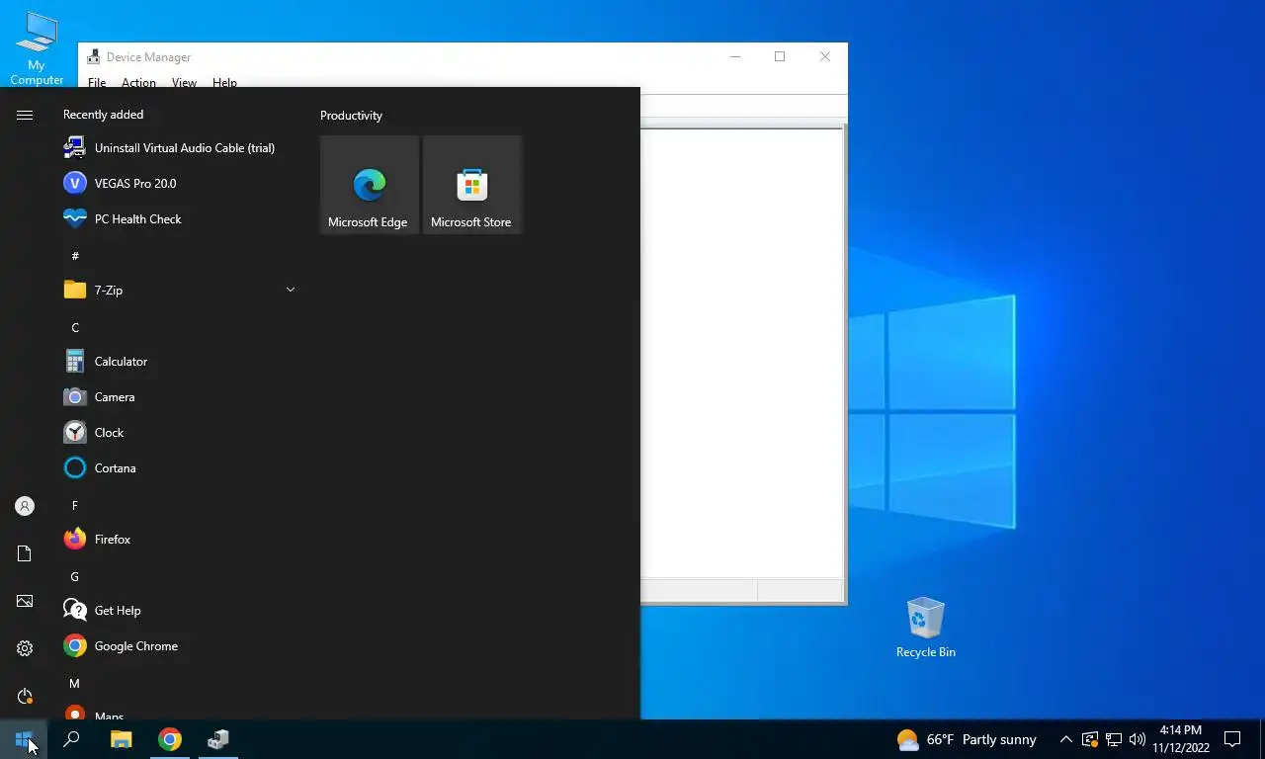This screenshot has width=1265, height=759.
Task: Open the notification center icon
Action: pyautogui.click(x=1232, y=739)
